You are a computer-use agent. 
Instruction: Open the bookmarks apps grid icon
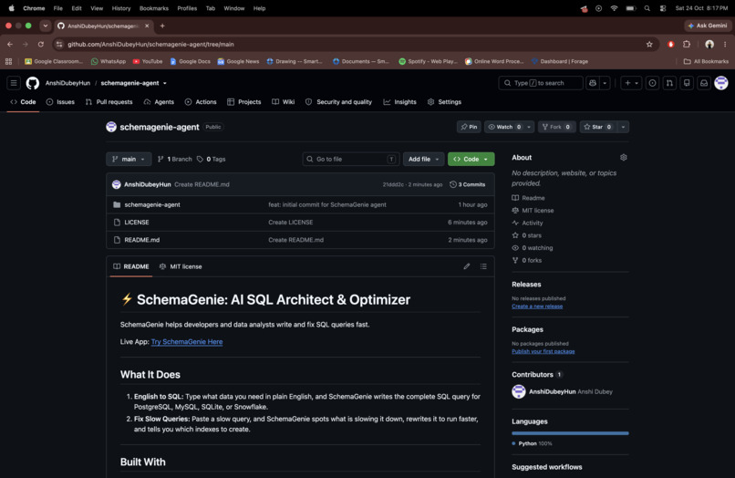pos(8,61)
